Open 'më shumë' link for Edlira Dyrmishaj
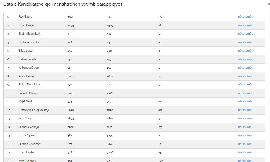 (246, 85)
